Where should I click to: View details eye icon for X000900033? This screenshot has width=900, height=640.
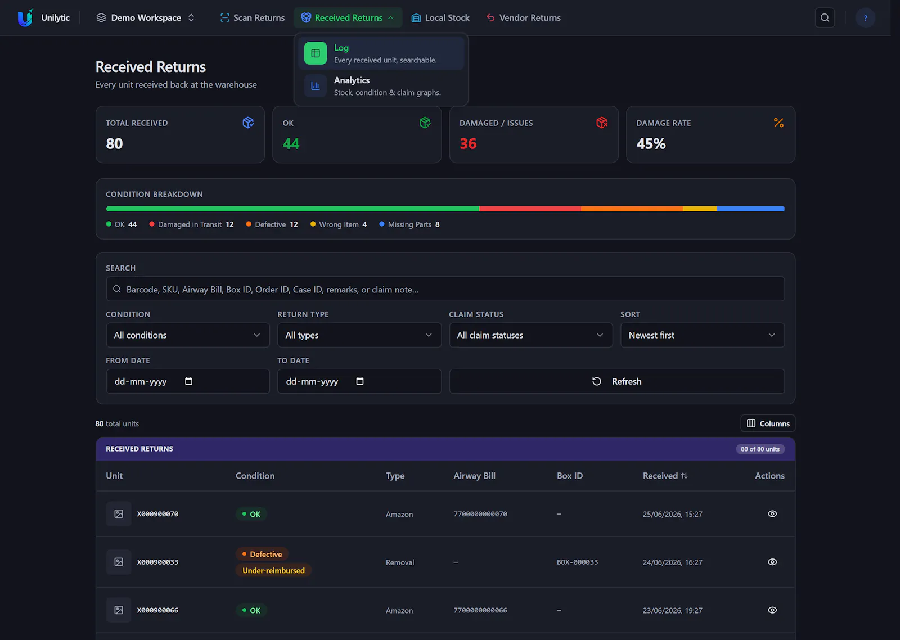[x=772, y=562]
